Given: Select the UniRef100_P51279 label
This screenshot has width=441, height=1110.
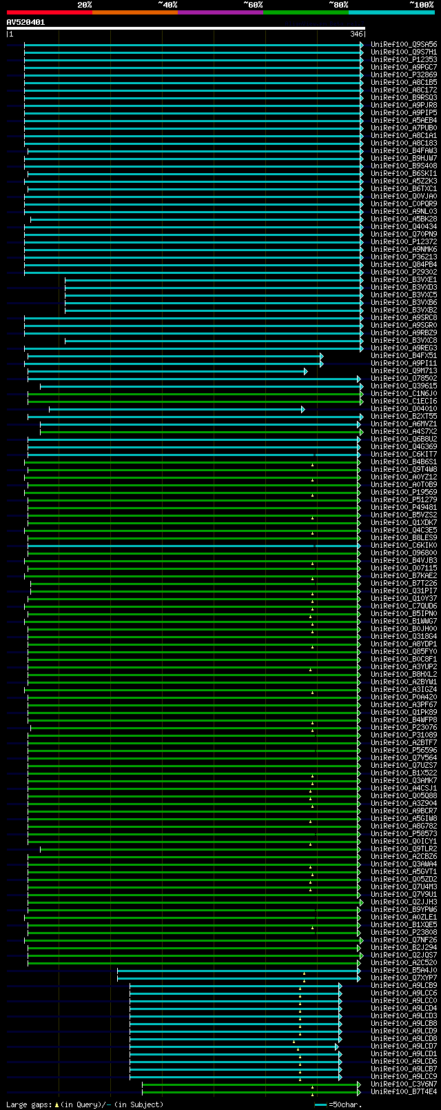Looking at the screenshot, I should 404,500.
